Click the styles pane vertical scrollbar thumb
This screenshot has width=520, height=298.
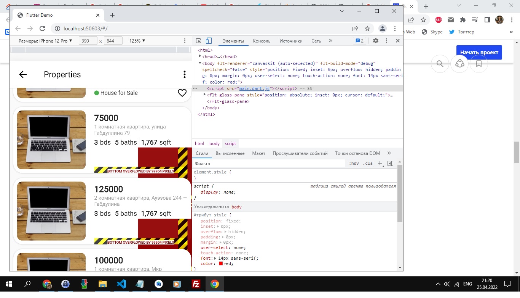tap(400, 194)
